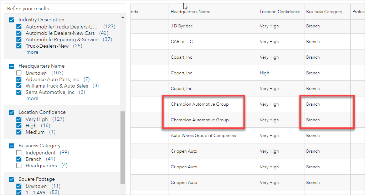The image size is (365, 195).
Task: Uncheck High location confidence filter
Action: pos(19,126)
